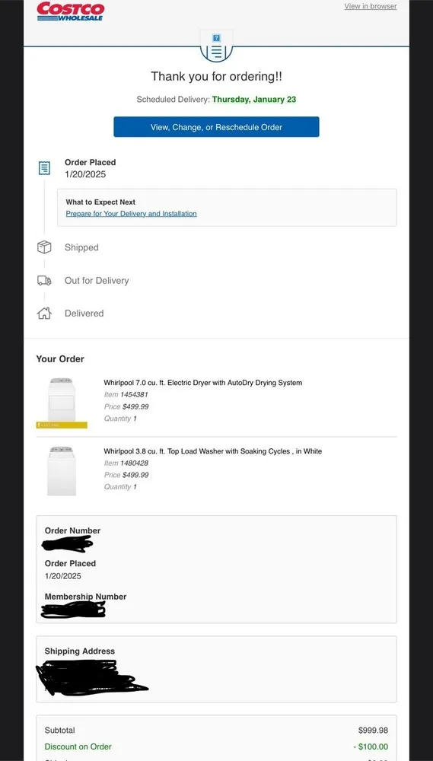Viewport: 433px width, 761px height.
Task: Click the yellow Electric banner under dryer
Action: 62,425
